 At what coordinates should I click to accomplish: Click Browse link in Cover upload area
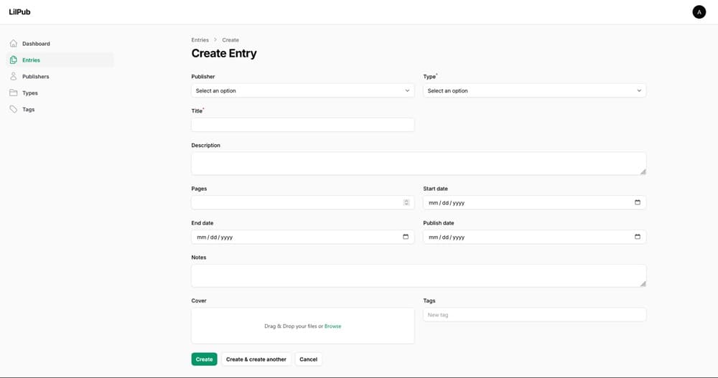(x=332, y=326)
